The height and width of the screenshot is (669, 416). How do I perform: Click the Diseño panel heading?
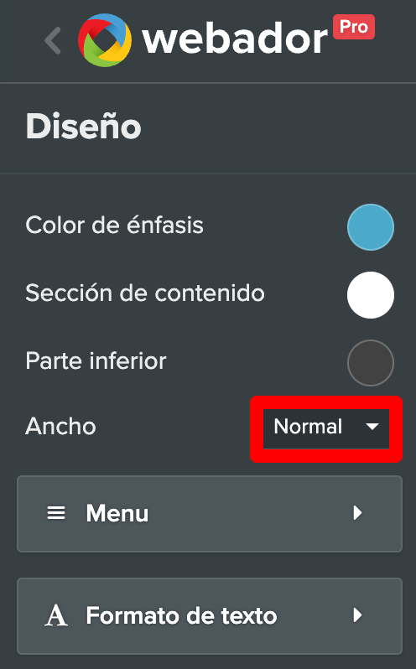(84, 127)
